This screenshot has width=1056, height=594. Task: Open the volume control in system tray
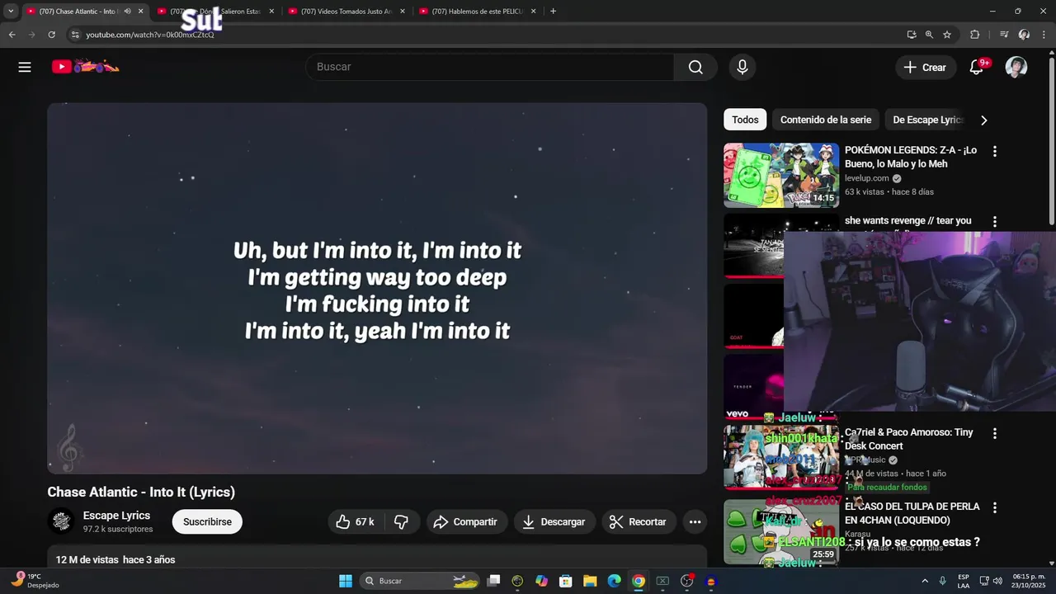(x=997, y=581)
